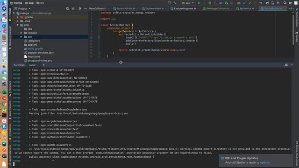This screenshot has height=168, width=299.
Task: Click the Attach Debugger to Process icon
Action: (x=226, y=3)
